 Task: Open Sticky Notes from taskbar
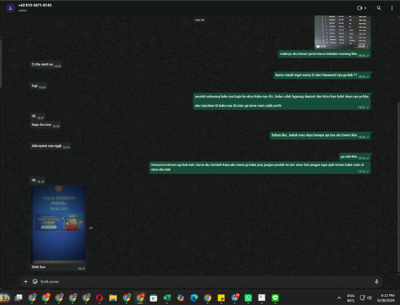tap(221, 298)
